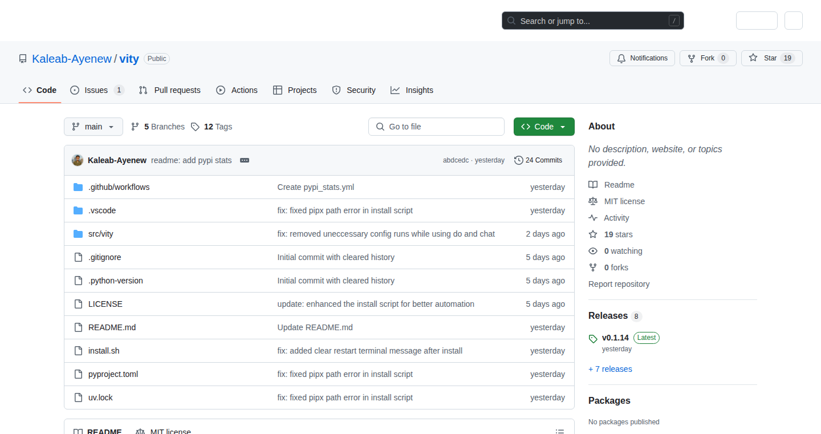Fork the repository
This screenshot has width=821, height=434.
708,58
